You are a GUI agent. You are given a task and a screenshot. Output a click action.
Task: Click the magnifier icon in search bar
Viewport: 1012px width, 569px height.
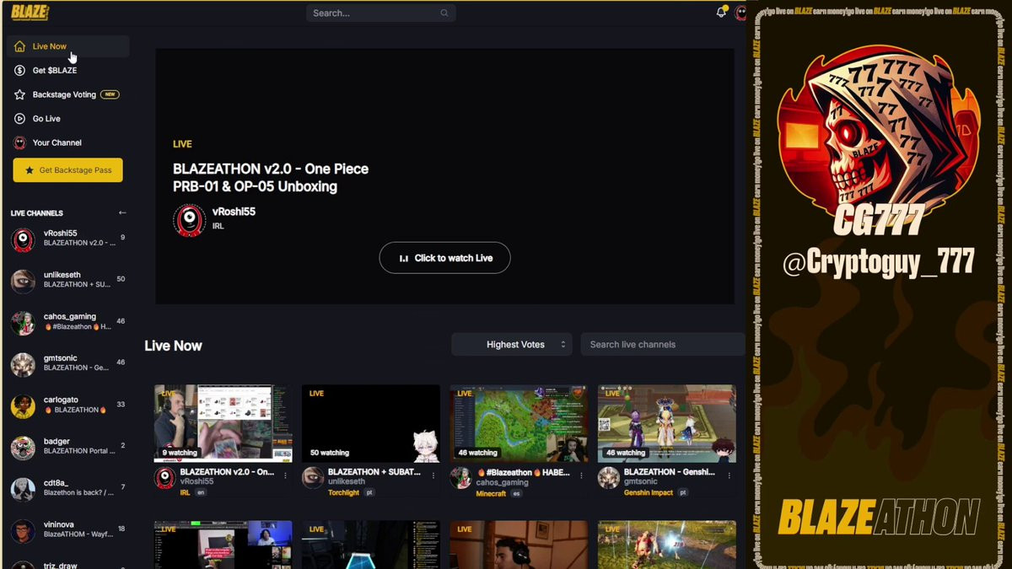pyautogui.click(x=444, y=13)
